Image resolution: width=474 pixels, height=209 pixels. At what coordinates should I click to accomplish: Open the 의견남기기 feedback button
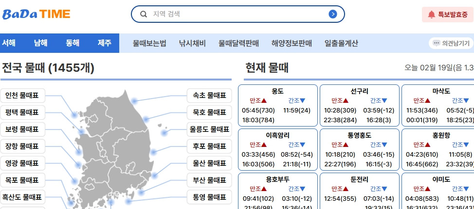[x=451, y=43]
